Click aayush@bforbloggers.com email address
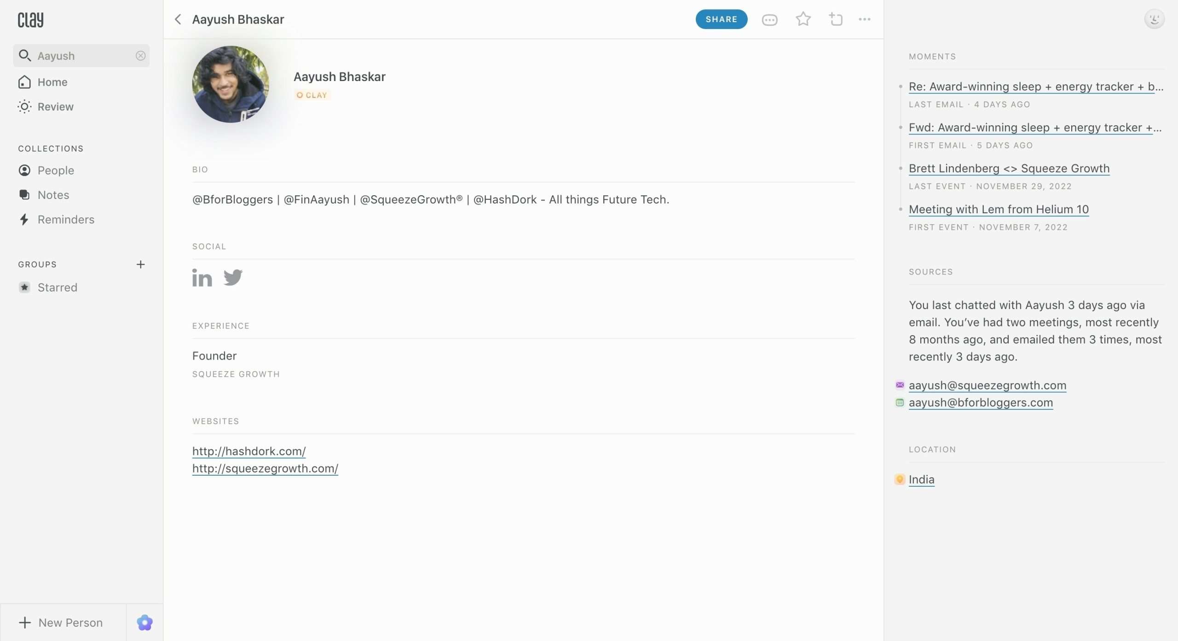1178x641 pixels. [981, 402]
